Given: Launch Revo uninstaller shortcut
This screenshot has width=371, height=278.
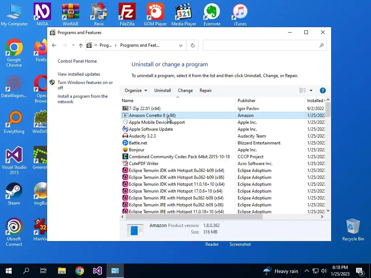Looking at the screenshot, I should 99,14.
